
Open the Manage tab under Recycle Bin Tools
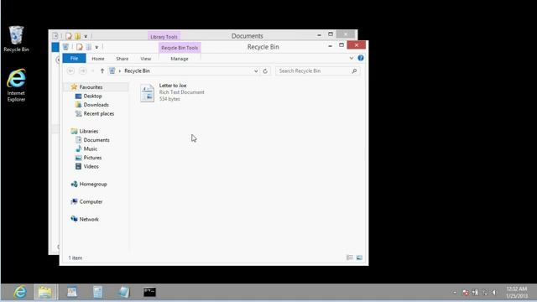[x=180, y=59]
